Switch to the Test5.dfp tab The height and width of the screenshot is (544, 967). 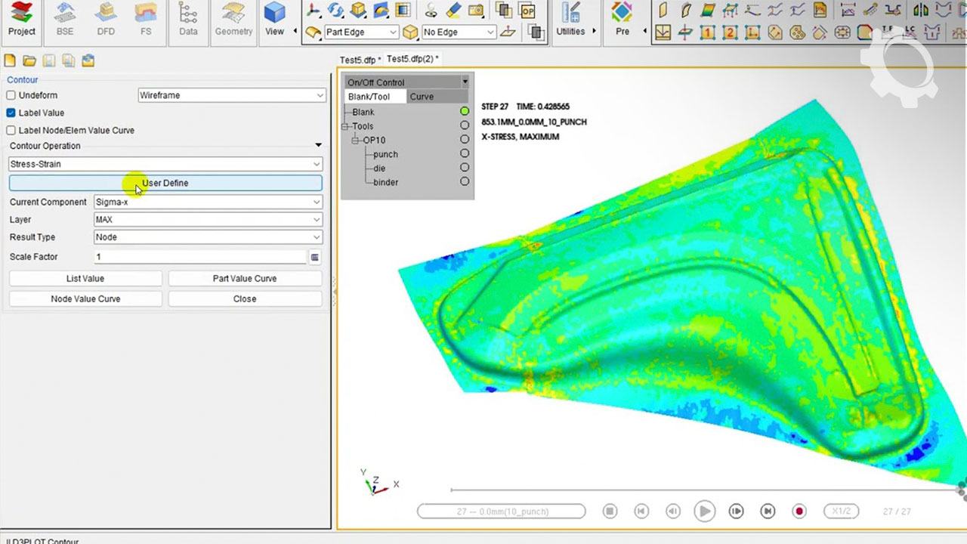pyautogui.click(x=358, y=60)
